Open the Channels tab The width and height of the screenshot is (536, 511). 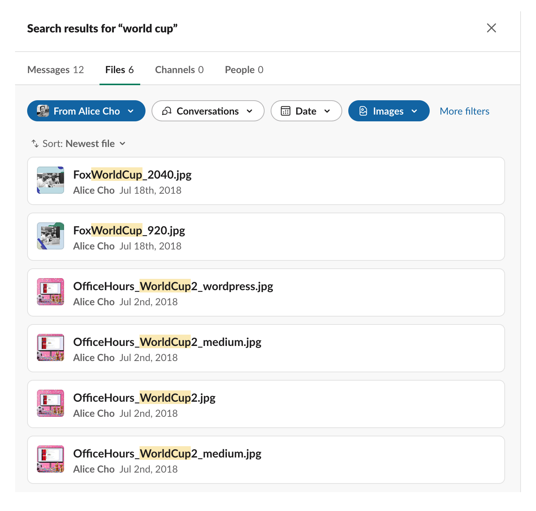pos(179,70)
